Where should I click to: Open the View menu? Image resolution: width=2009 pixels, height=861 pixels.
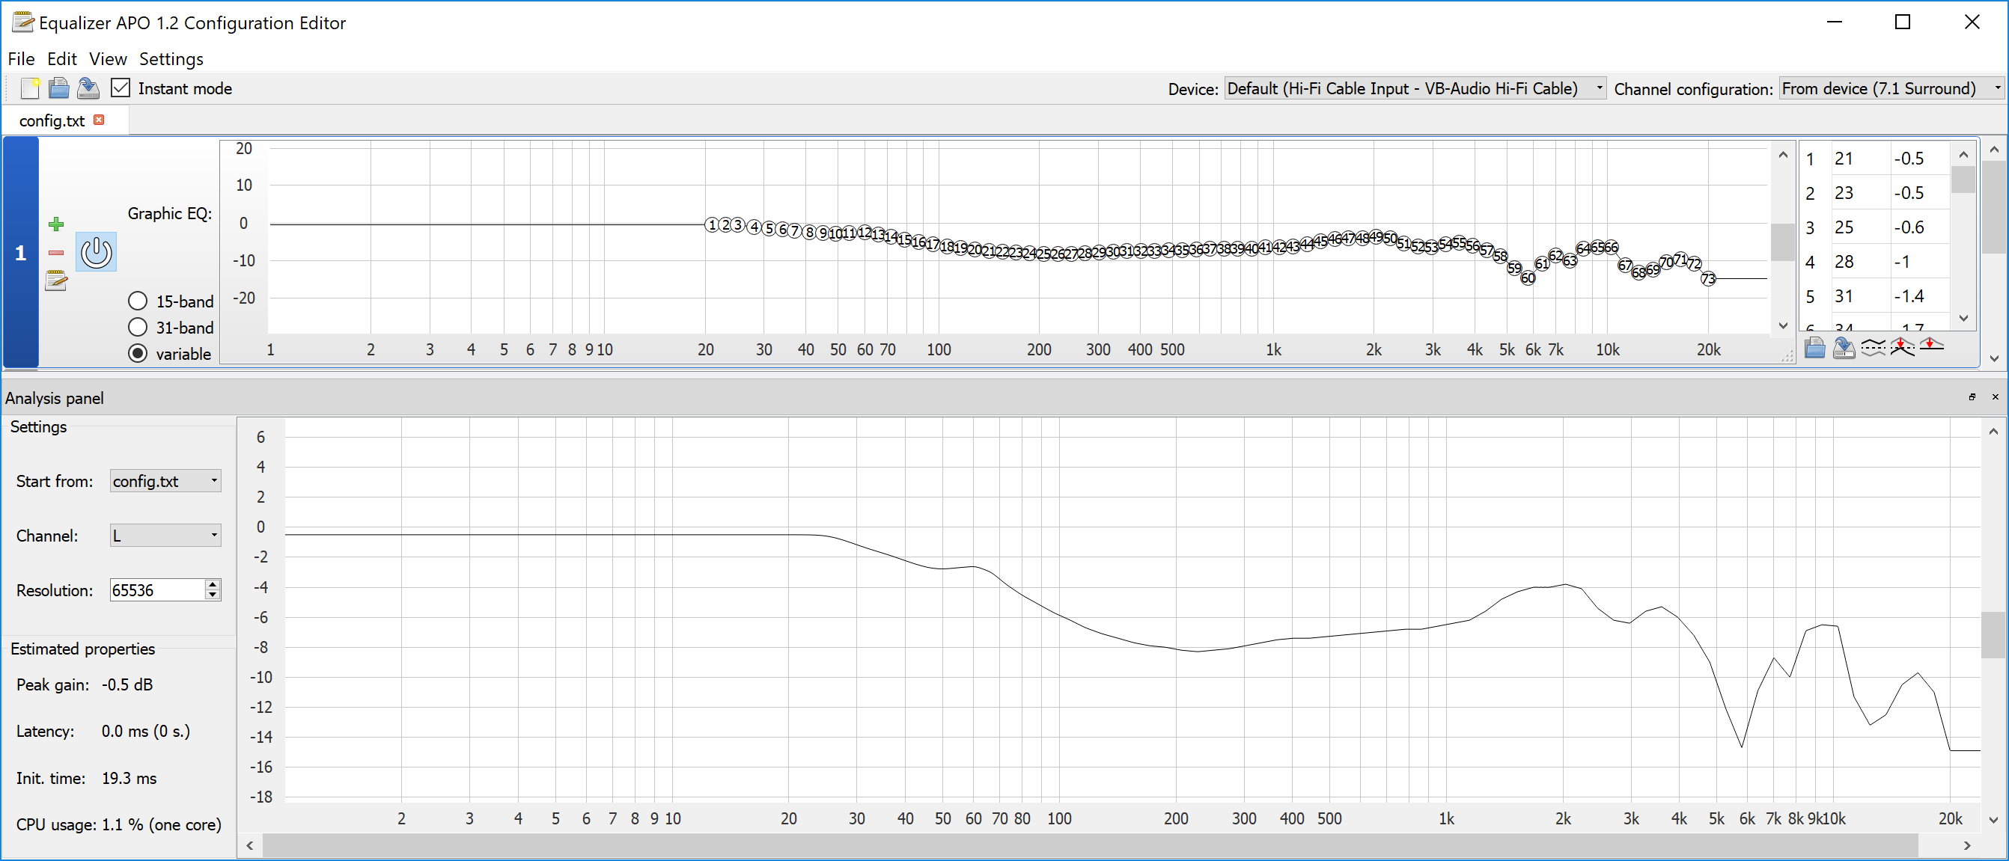(x=108, y=59)
